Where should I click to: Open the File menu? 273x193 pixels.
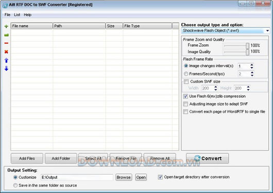pos(7,15)
